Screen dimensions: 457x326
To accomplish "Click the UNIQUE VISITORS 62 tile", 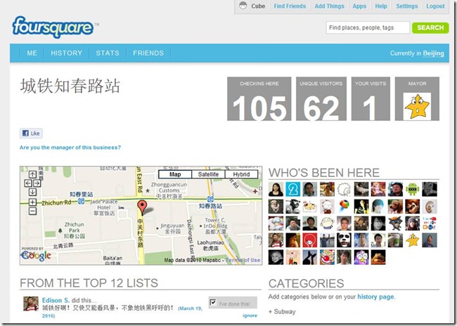I will click(x=321, y=99).
